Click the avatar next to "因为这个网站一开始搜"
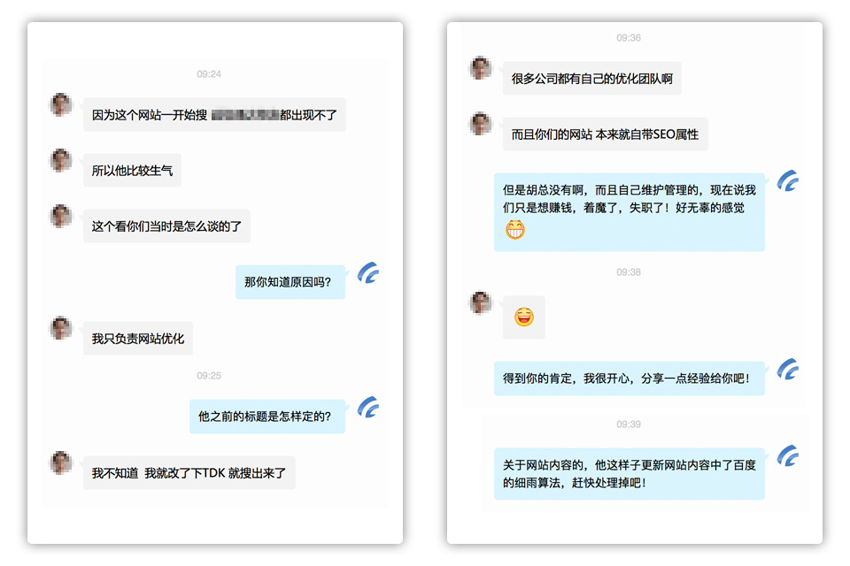The height and width of the screenshot is (566, 850). [61, 104]
